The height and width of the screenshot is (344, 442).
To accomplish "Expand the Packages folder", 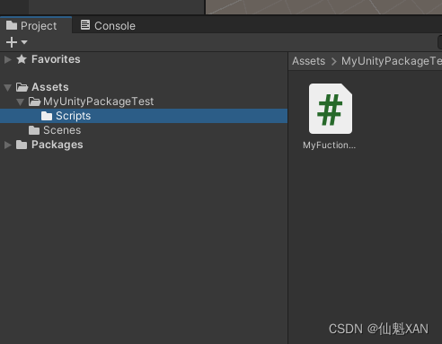I will pyautogui.click(x=7, y=145).
